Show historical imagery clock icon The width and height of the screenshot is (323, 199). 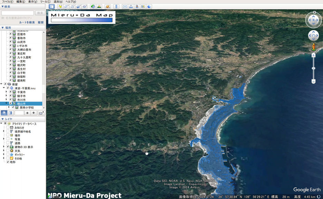pos(93,7)
